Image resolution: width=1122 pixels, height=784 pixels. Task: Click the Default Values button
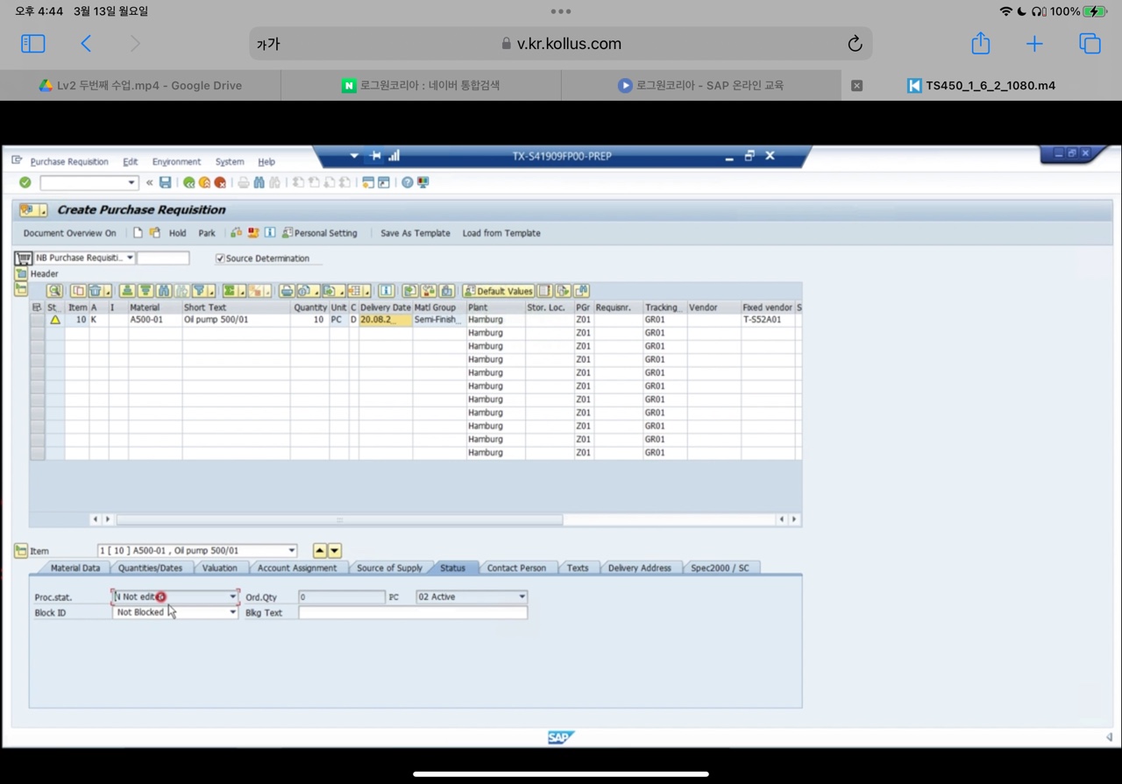(498, 291)
